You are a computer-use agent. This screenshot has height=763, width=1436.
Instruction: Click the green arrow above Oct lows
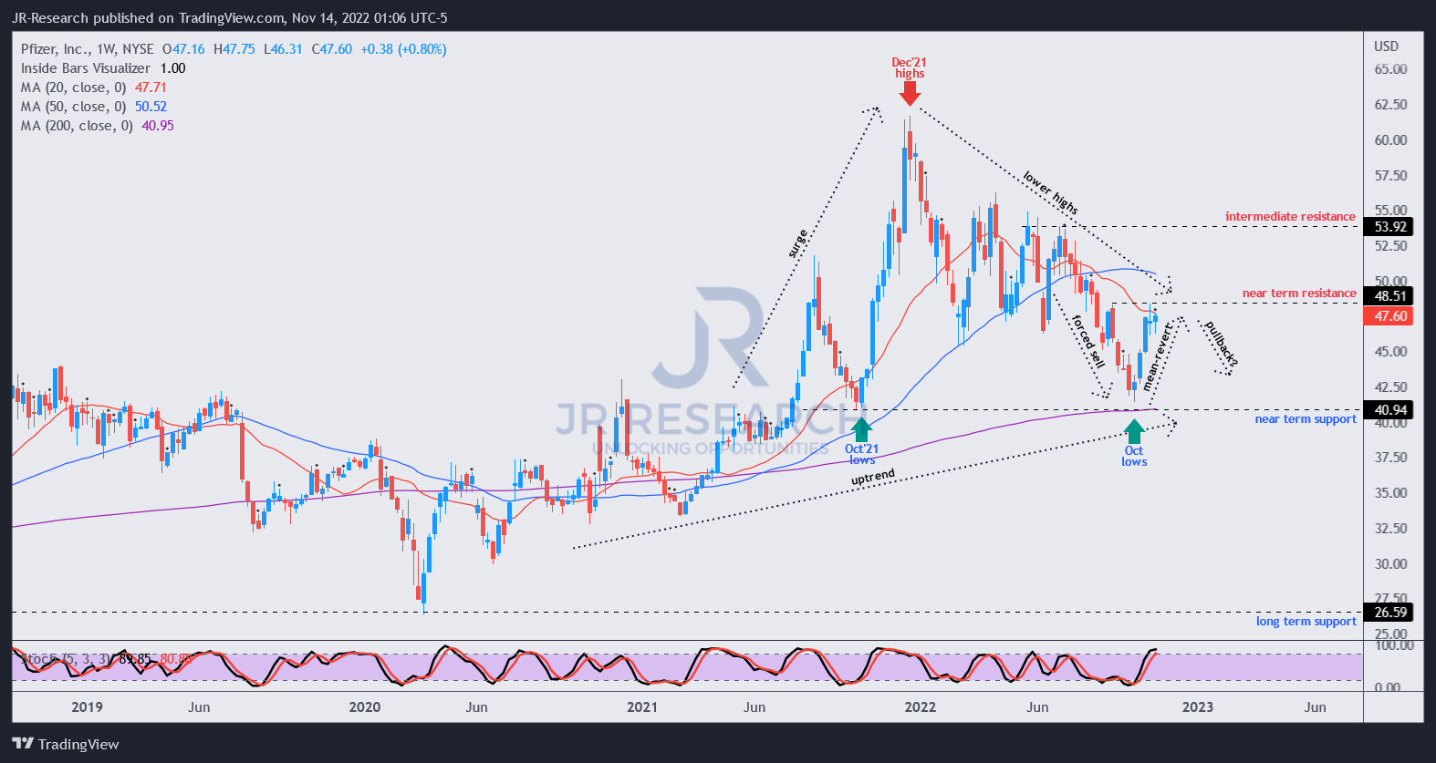[x=1134, y=431]
